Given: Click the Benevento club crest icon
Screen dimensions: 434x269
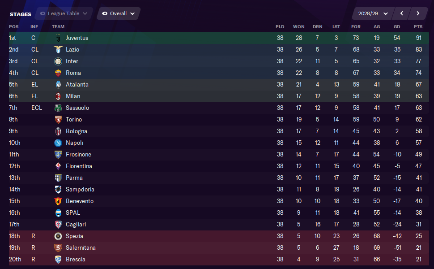Looking at the screenshot, I should pos(58,201).
